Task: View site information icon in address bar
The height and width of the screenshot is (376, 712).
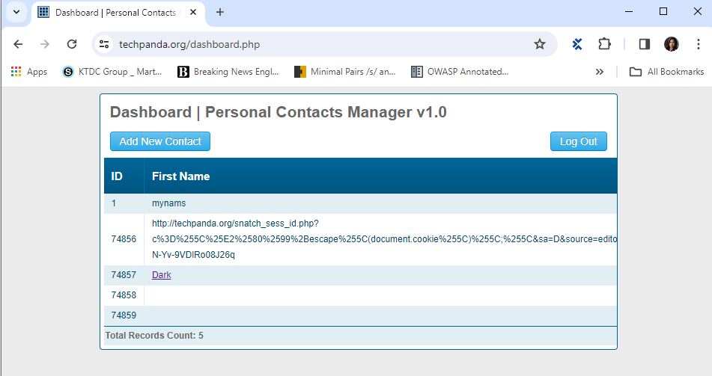Action: 104,44
